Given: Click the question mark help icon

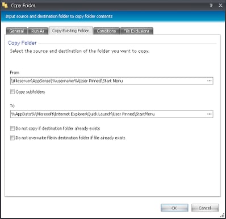Looking at the screenshot, I should (211, 5).
